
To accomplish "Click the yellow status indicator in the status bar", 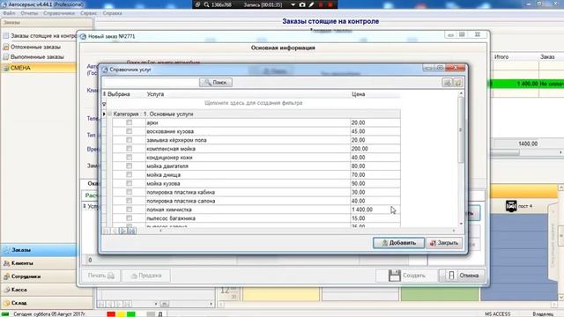I will coord(122,314).
